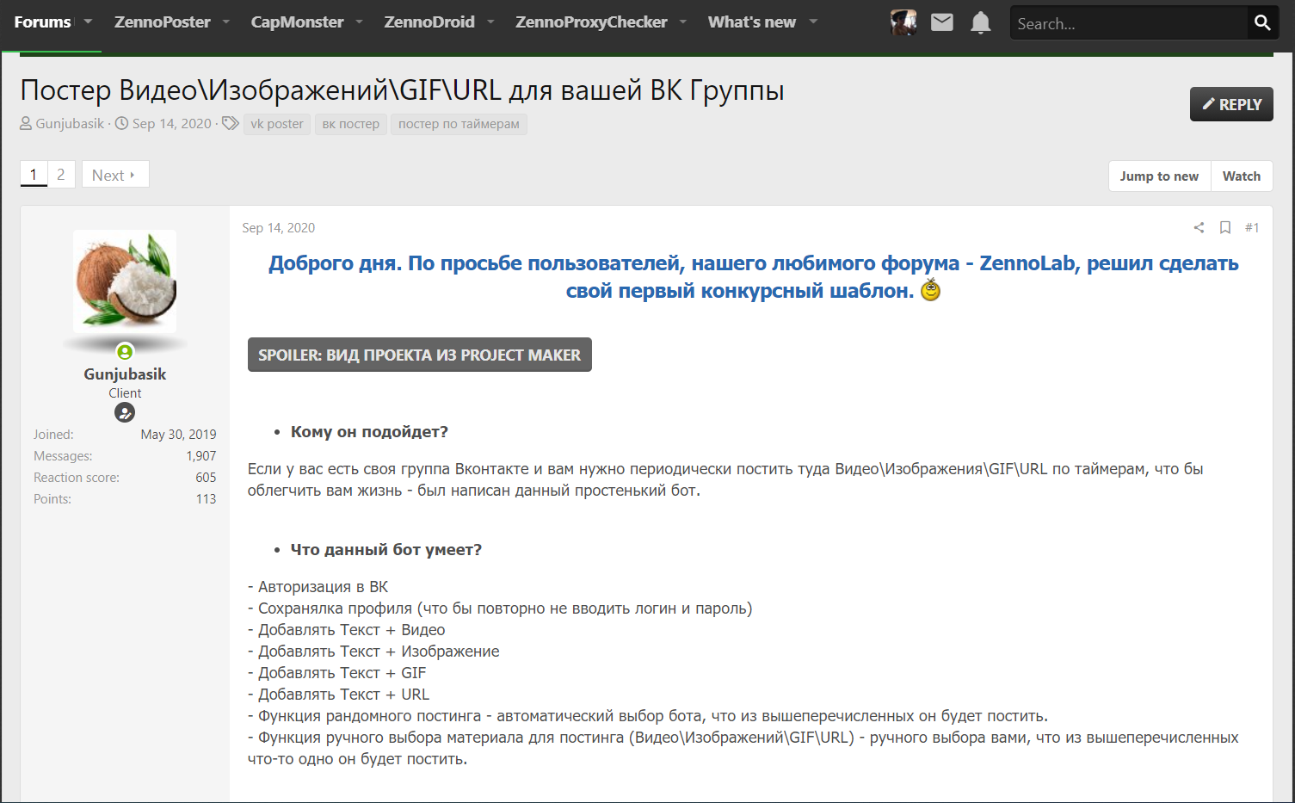
Task: Expand the Forums dropdown arrow
Action: 88,22
